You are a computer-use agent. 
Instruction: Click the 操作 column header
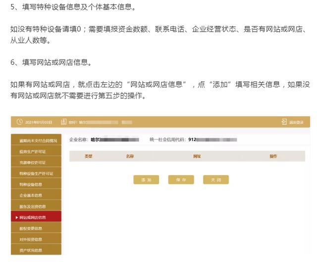click(273, 156)
